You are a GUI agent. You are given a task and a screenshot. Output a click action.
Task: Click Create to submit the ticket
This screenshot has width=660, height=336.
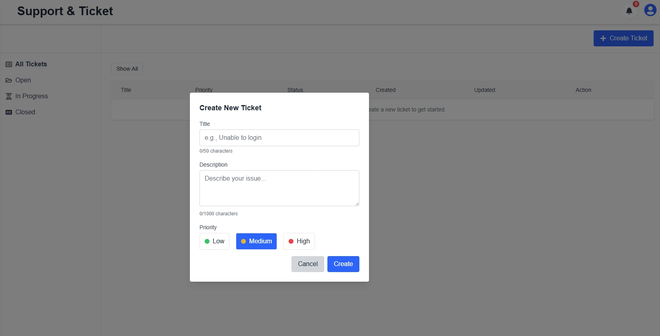click(343, 264)
